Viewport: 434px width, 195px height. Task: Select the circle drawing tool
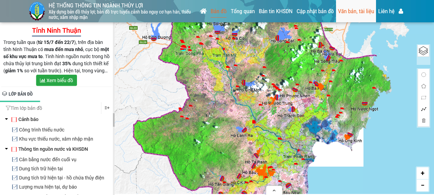[423, 75]
